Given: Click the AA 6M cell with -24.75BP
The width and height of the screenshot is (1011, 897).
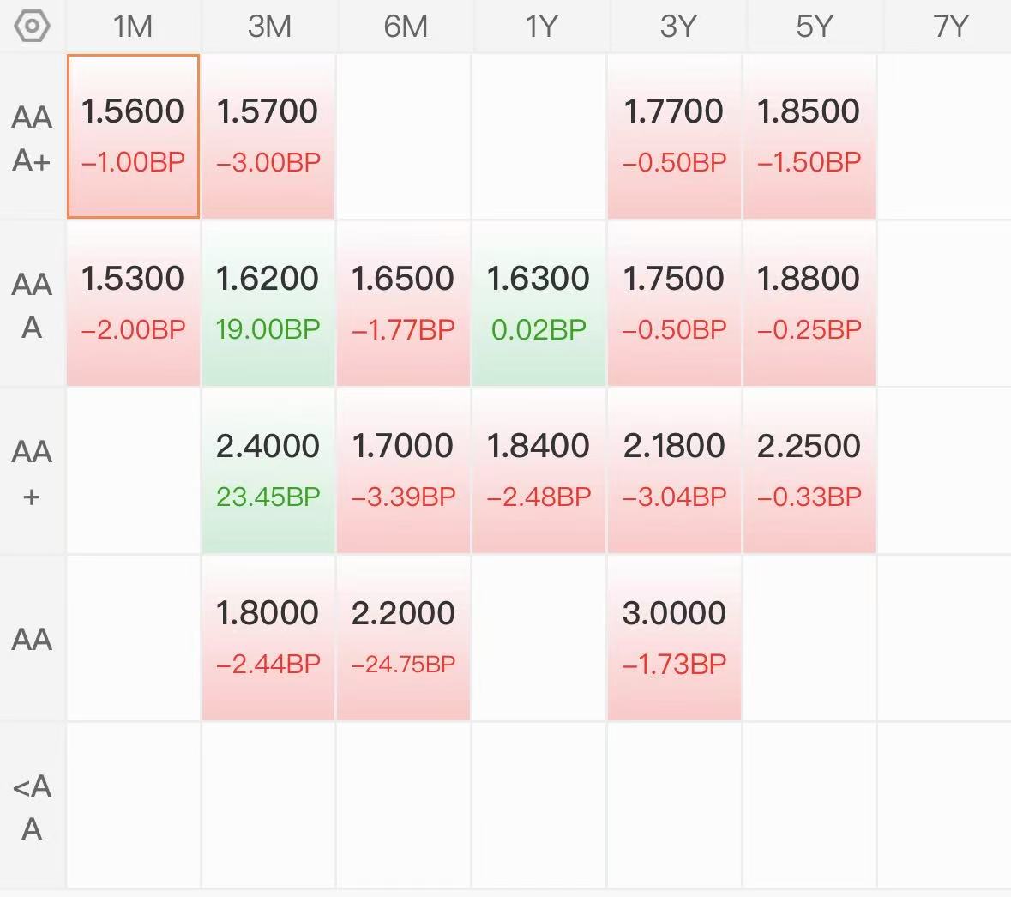Looking at the screenshot, I should [x=404, y=637].
